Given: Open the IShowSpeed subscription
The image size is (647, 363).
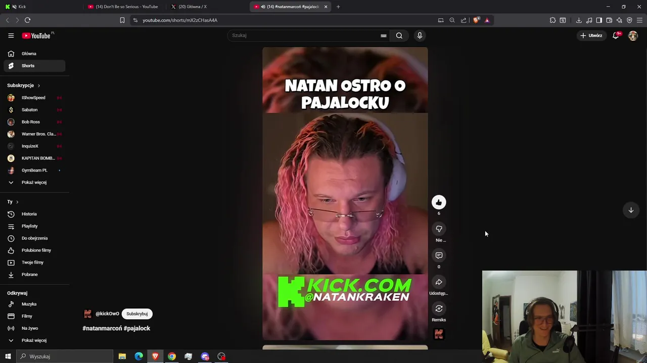Looking at the screenshot, I should pyautogui.click(x=34, y=97).
